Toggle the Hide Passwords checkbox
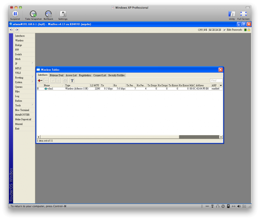Viewport: 260px width, 220px height. [x=224, y=30]
